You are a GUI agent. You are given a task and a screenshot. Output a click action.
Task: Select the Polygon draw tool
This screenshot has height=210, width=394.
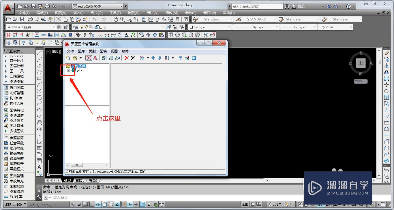[x=39, y=72]
